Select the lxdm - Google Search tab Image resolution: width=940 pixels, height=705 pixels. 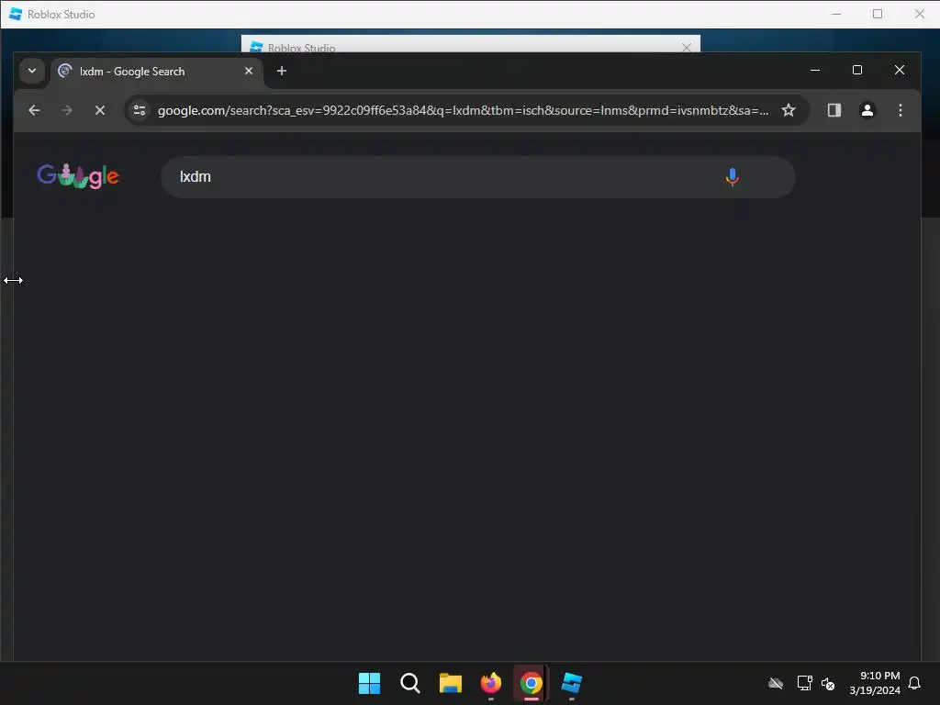(x=156, y=72)
